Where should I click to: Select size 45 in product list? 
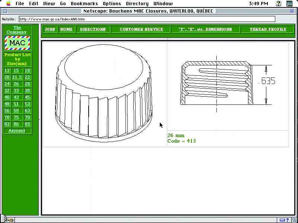[27, 97]
